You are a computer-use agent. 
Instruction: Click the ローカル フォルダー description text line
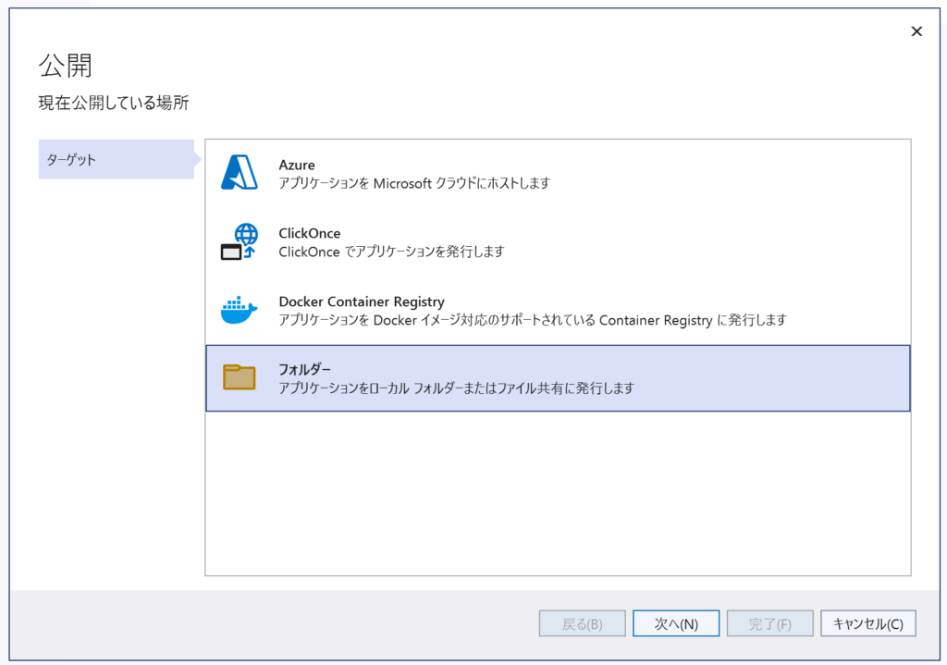tap(457, 388)
